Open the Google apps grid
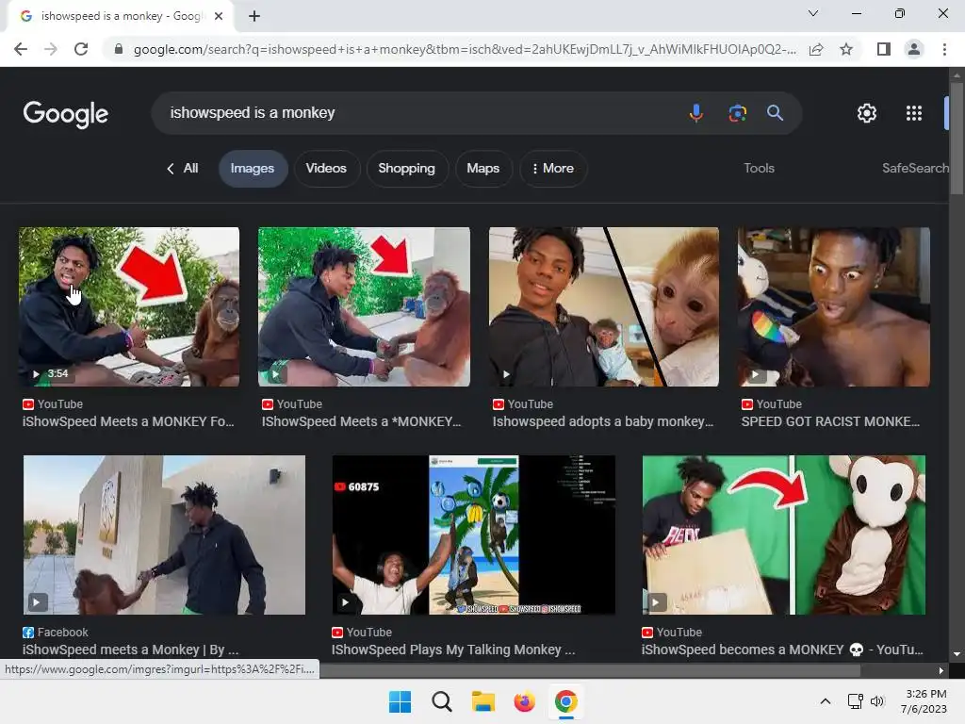Viewport: 965px width, 724px height. tap(914, 113)
